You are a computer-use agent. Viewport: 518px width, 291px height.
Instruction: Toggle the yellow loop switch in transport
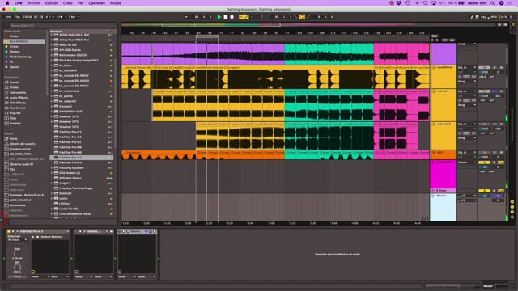pos(302,17)
